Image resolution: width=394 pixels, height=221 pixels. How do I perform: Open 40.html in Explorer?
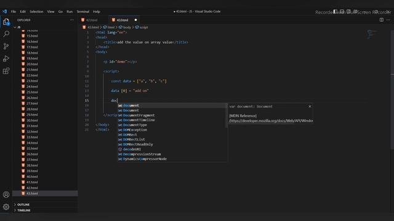pos(32,176)
